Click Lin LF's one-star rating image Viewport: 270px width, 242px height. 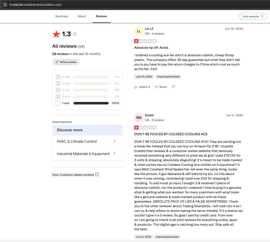[145, 41]
